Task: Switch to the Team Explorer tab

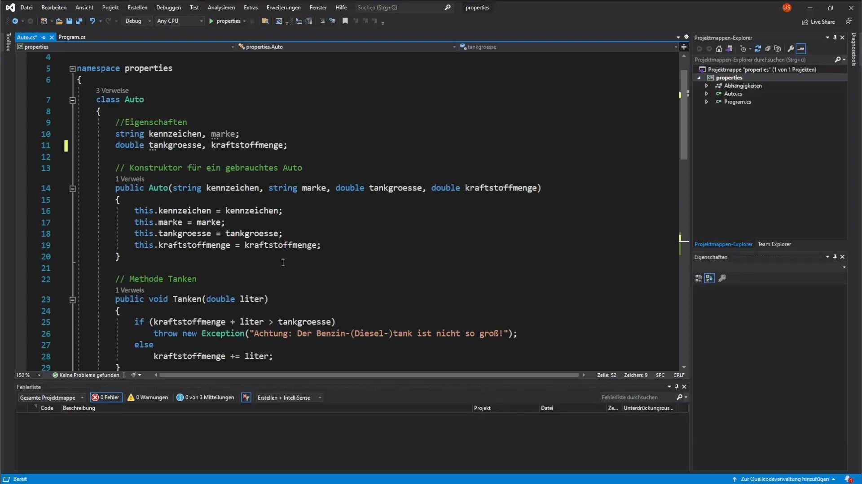Action: click(x=774, y=244)
